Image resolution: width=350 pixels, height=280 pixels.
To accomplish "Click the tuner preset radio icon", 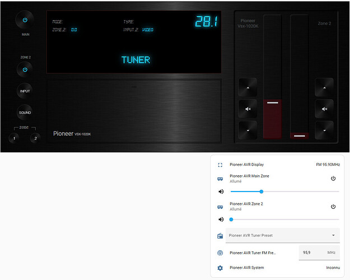I will (220, 236).
